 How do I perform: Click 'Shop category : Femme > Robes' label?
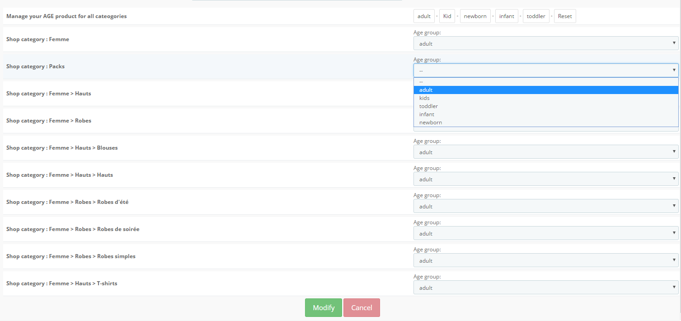49,121
